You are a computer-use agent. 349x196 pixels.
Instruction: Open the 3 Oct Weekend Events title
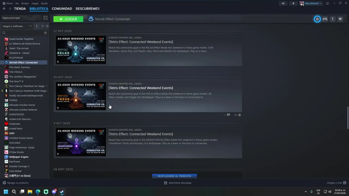click(141, 134)
